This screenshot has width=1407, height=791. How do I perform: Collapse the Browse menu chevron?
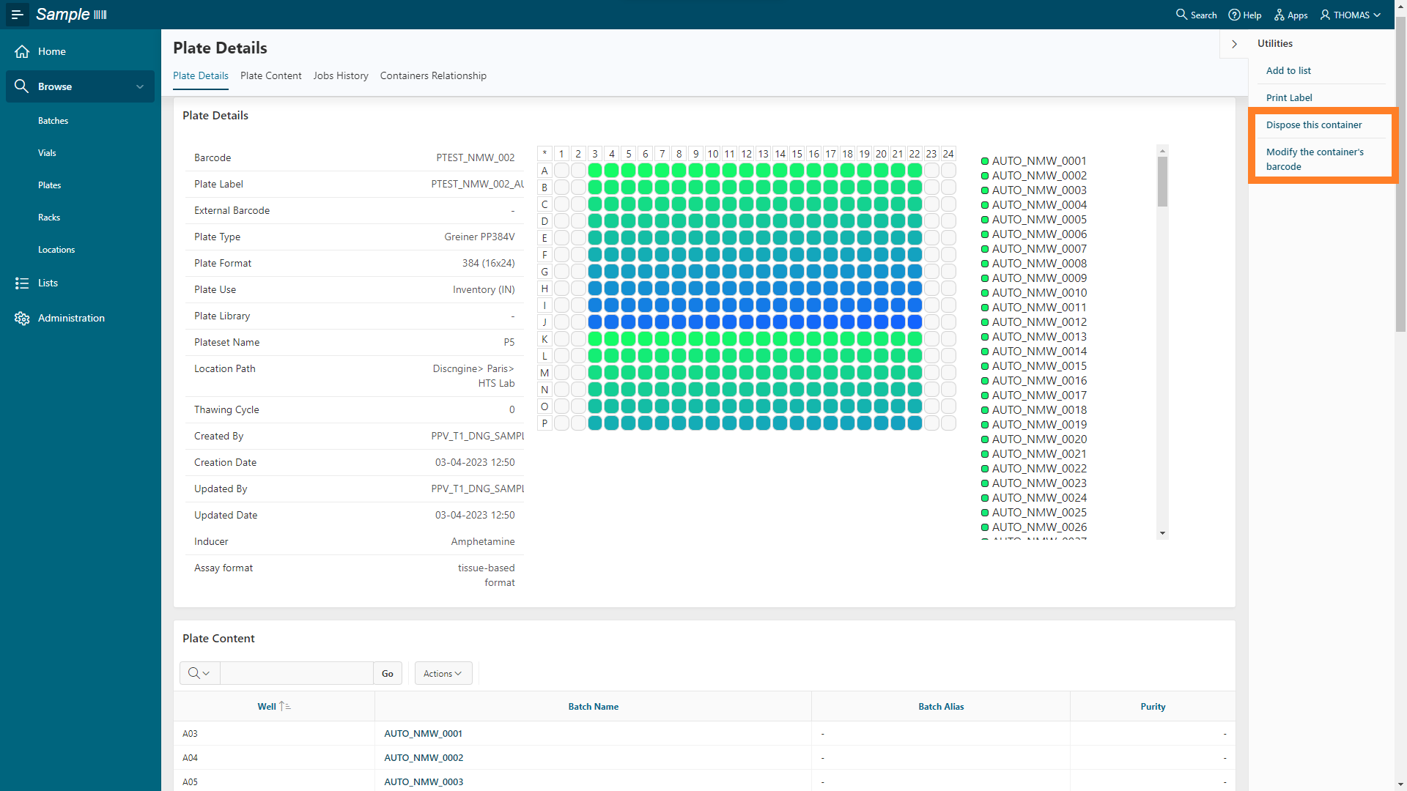(x=140, y=86)
